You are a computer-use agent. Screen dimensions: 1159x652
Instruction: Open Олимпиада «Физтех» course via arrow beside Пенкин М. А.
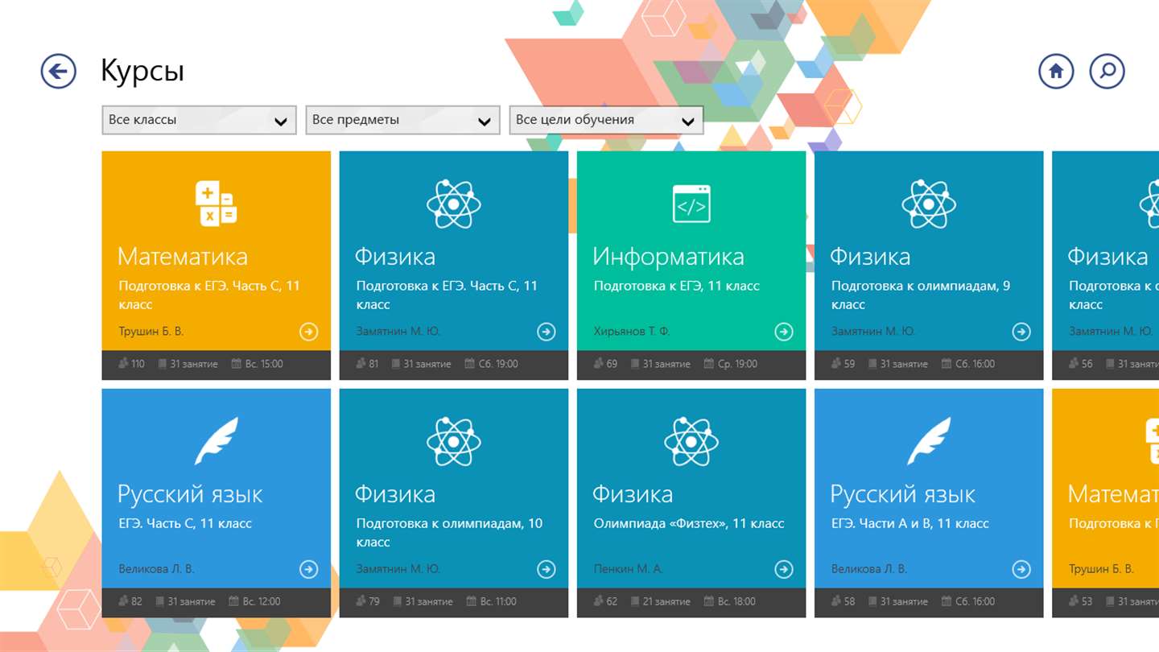click(x=784, y=569)
